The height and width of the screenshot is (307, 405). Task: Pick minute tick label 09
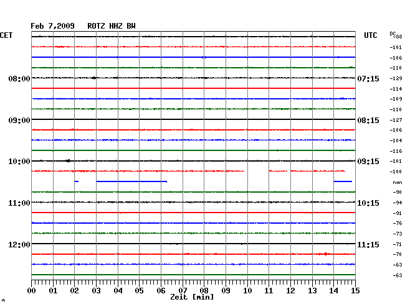(226, 291)
